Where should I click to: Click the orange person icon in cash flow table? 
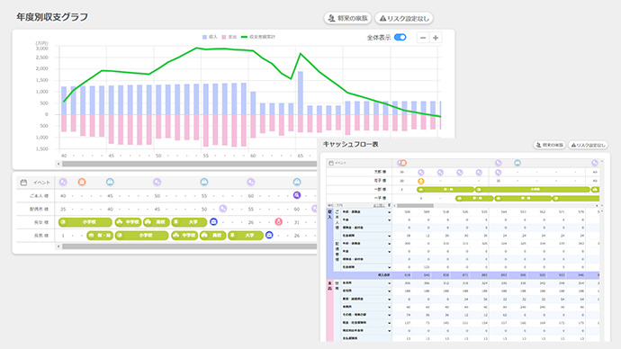(x=420, y=181)
